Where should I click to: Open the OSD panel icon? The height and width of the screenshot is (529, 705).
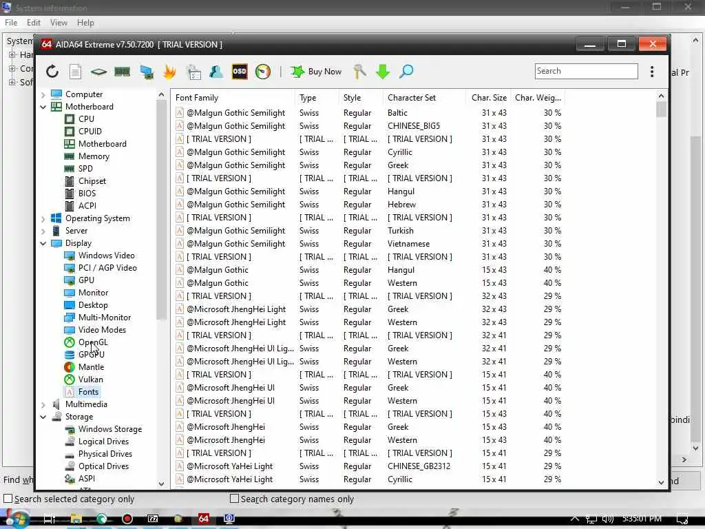240,72
